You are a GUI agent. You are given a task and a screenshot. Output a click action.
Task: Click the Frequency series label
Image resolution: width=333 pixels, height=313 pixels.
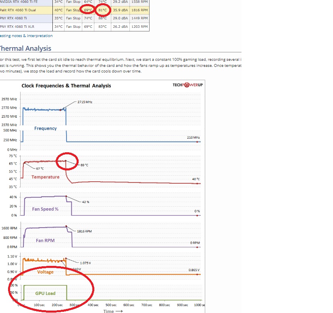[46, 129]
